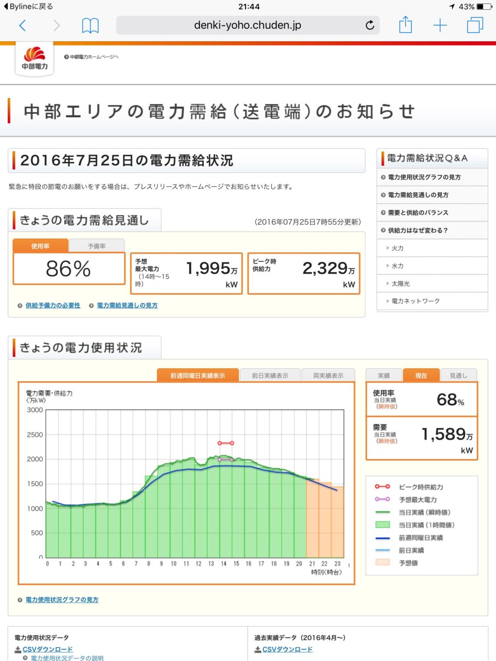Switch to 実績 panel tab
Image resolution: width=496 pixels, height=661 pixels.
pos(384,375)
